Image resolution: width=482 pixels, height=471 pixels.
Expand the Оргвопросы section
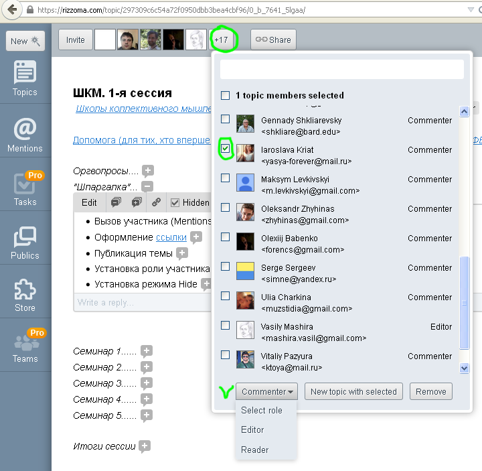click(x=147, y=171)
